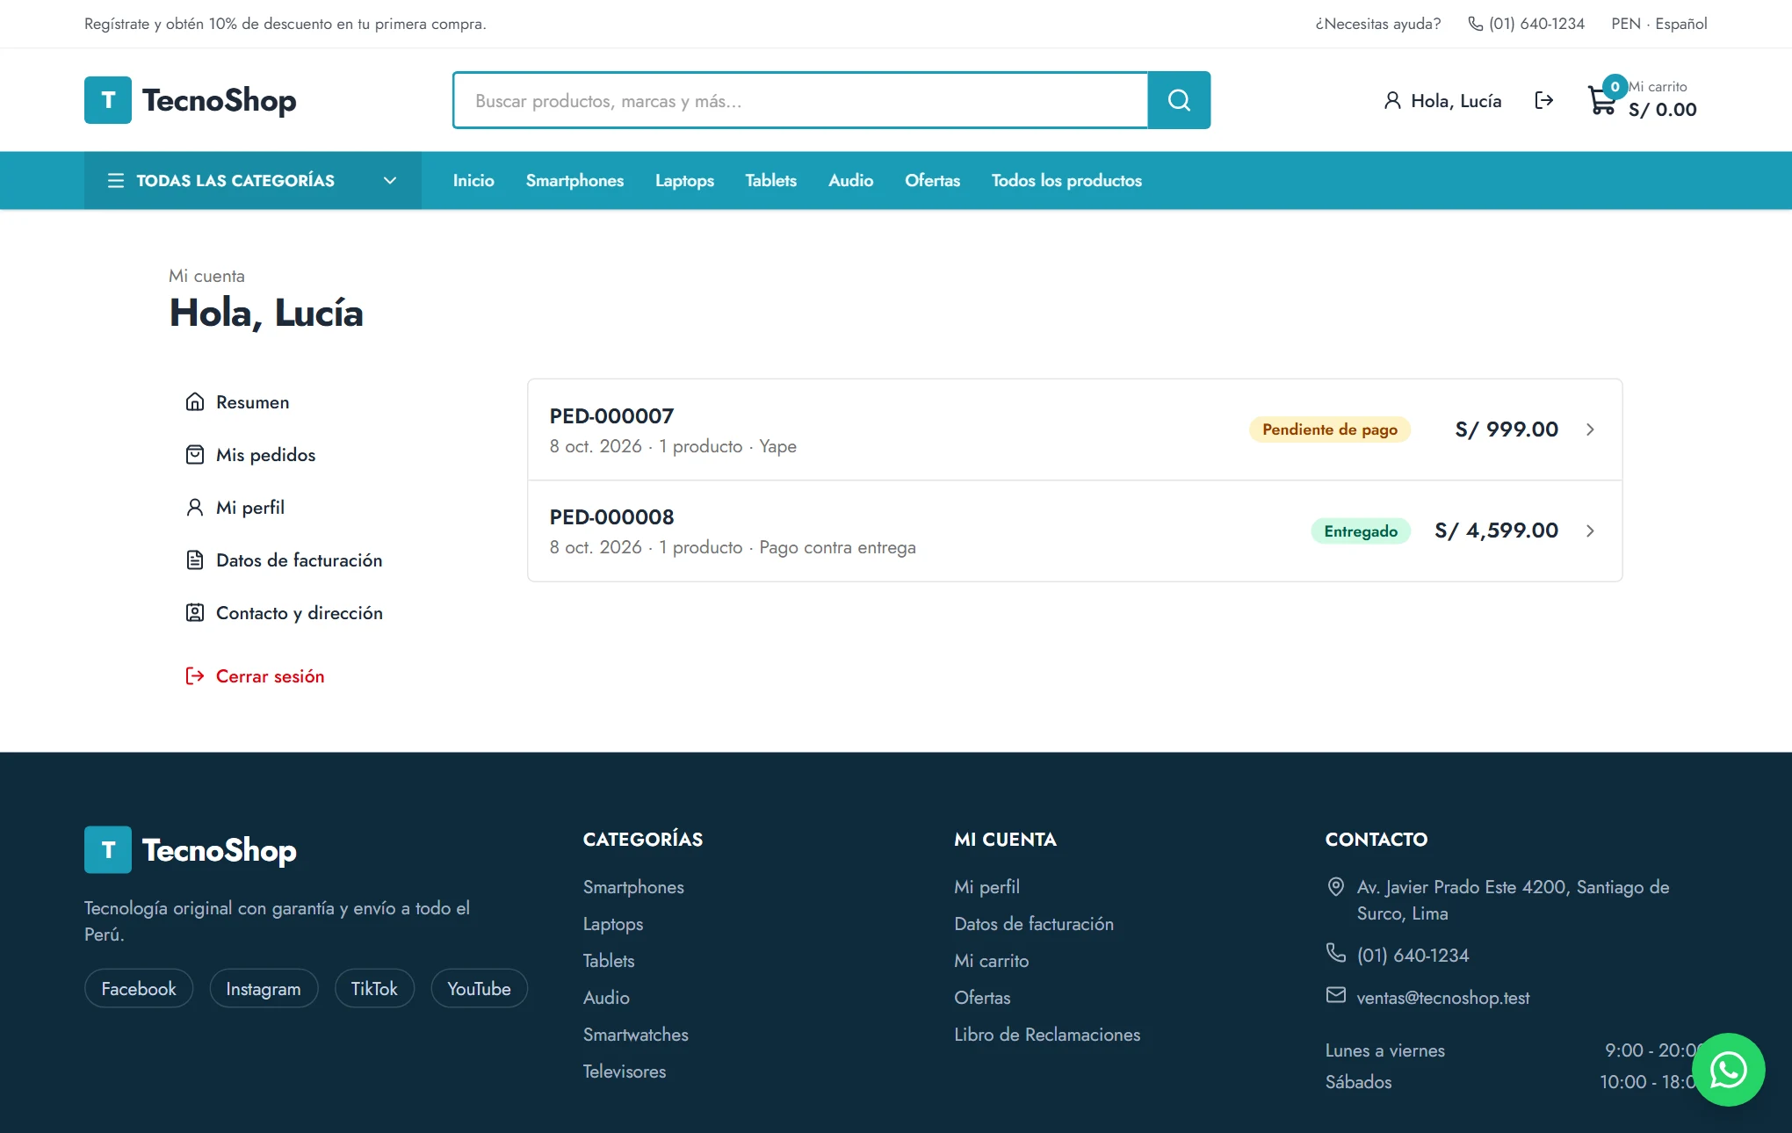Image resolution: width=1792 pixels, height=1133 pixels.
Task: Open order PED-000007 chevron arrow
Action: pos(1590,429)
